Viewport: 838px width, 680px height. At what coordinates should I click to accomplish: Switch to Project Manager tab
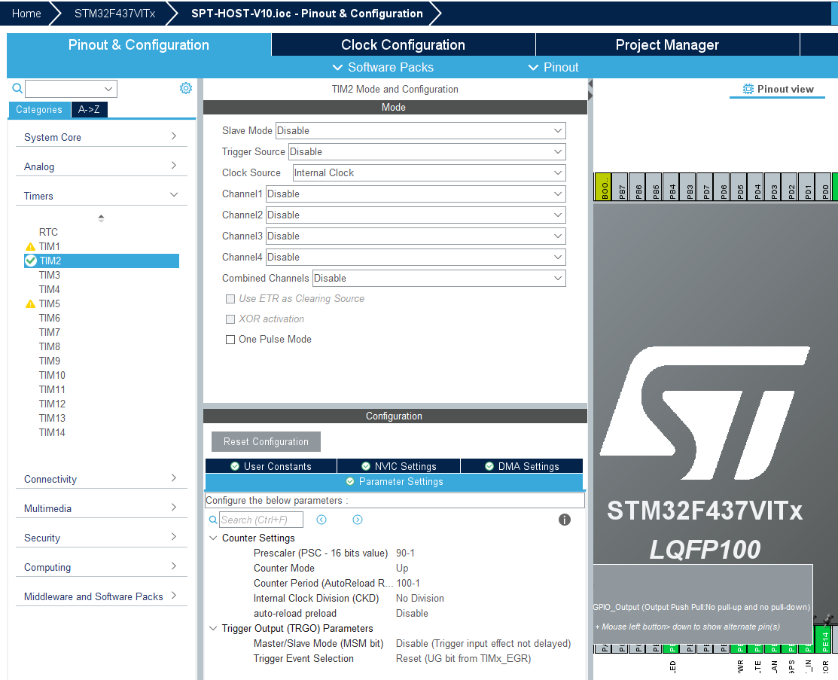(667, 45)
